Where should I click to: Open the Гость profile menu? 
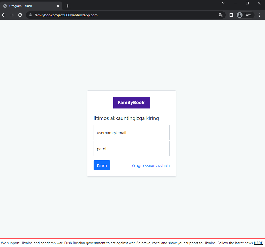pos(245,15)
